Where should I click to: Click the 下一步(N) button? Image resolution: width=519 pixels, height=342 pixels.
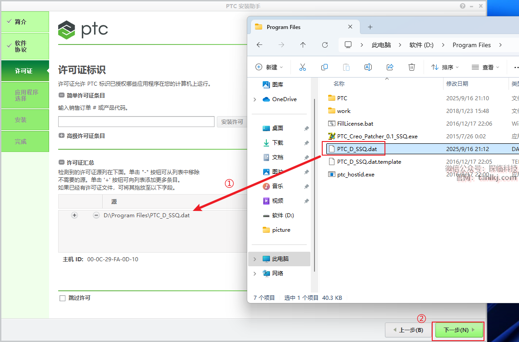click(x=459, y=330)
